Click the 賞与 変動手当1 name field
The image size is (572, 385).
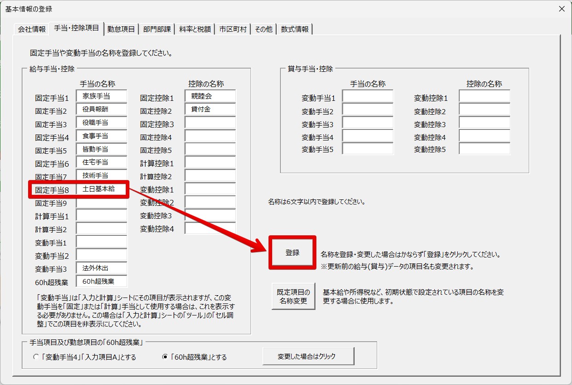pos(368,96)
